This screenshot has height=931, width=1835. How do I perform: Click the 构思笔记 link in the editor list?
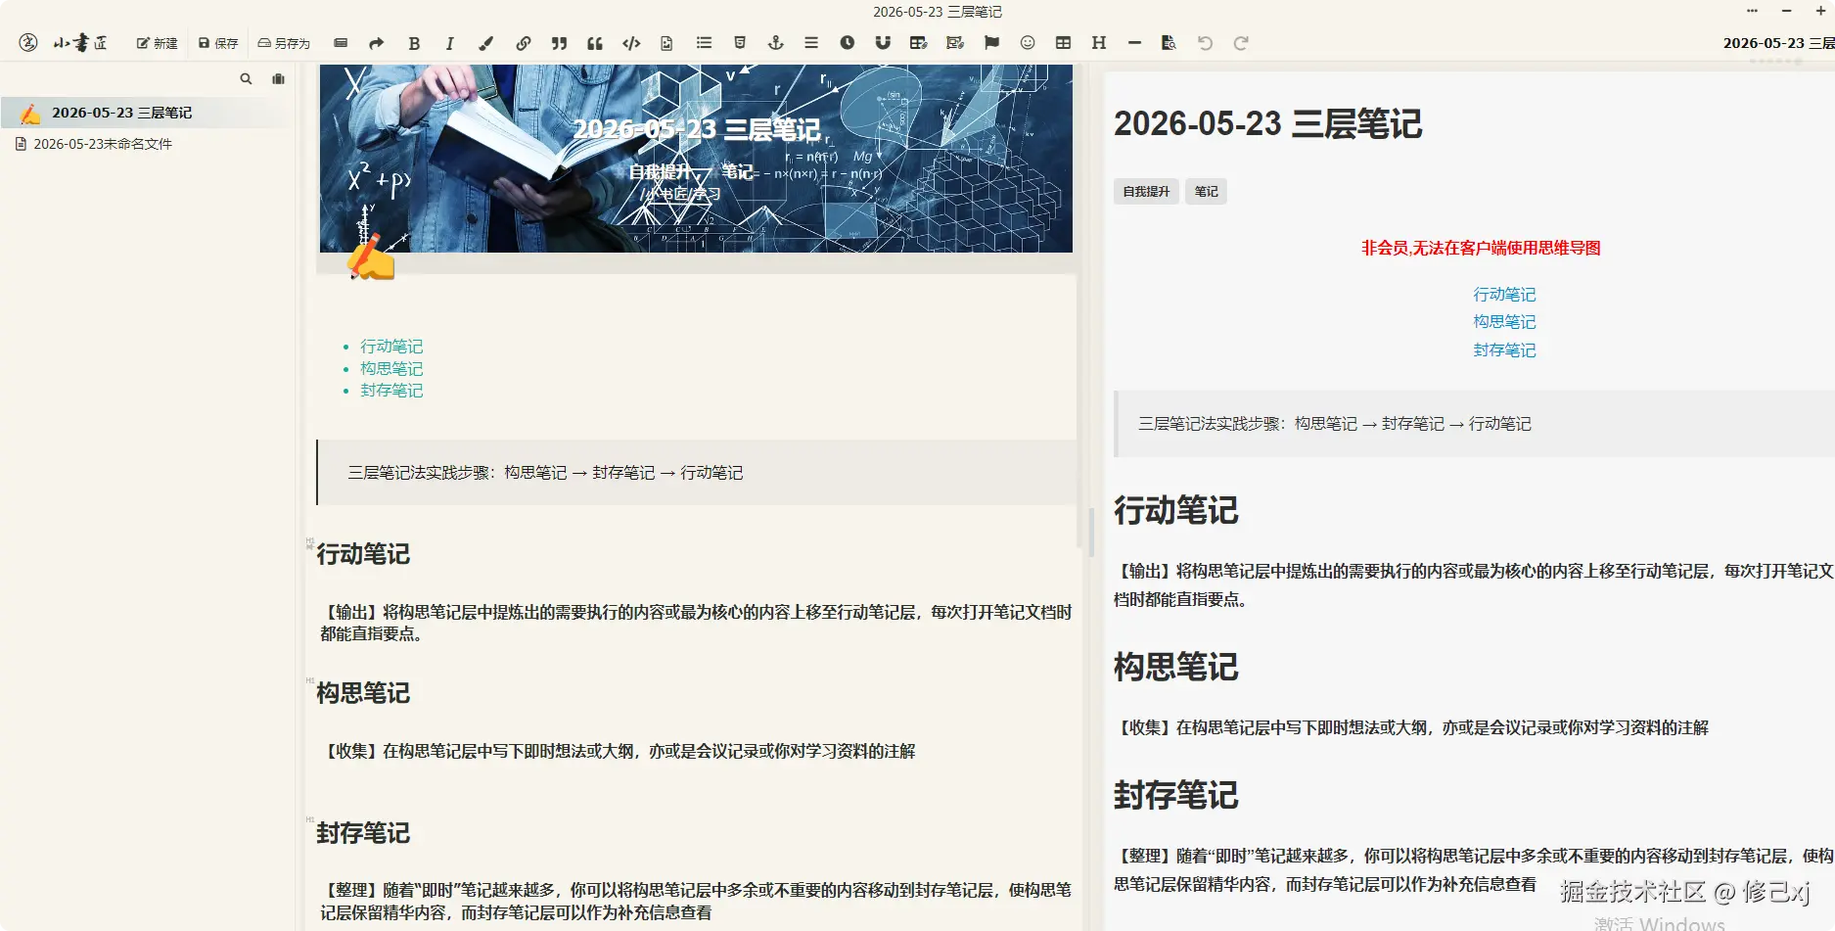tap(391, 369)
